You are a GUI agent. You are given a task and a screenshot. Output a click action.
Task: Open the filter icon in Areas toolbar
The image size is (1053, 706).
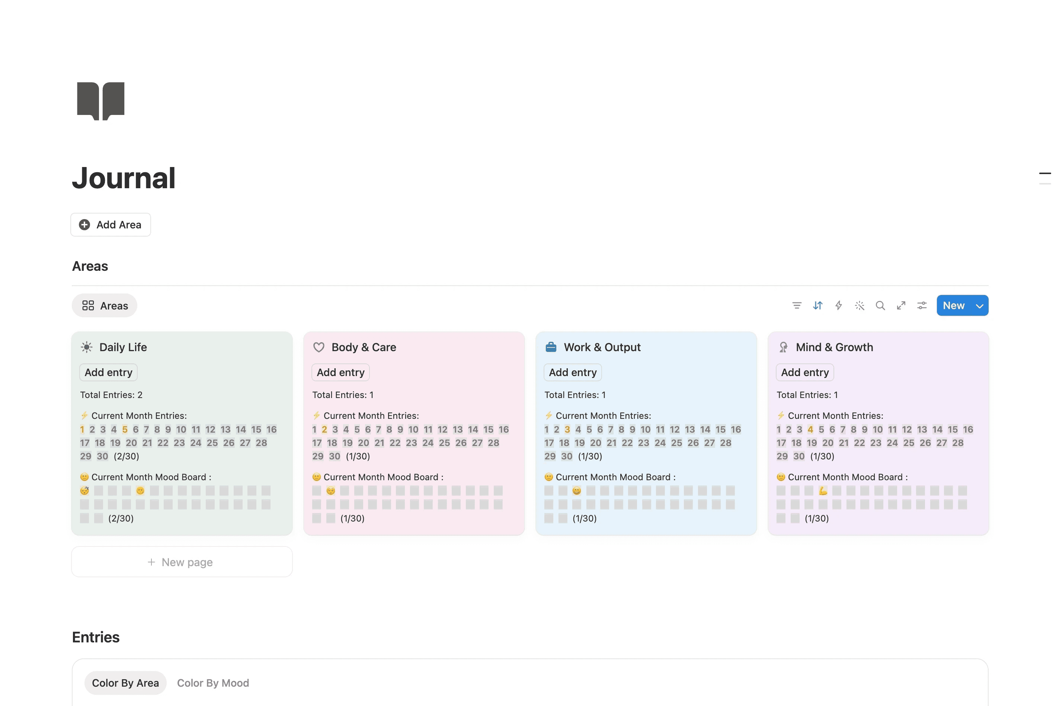click(x=797, y=306)
